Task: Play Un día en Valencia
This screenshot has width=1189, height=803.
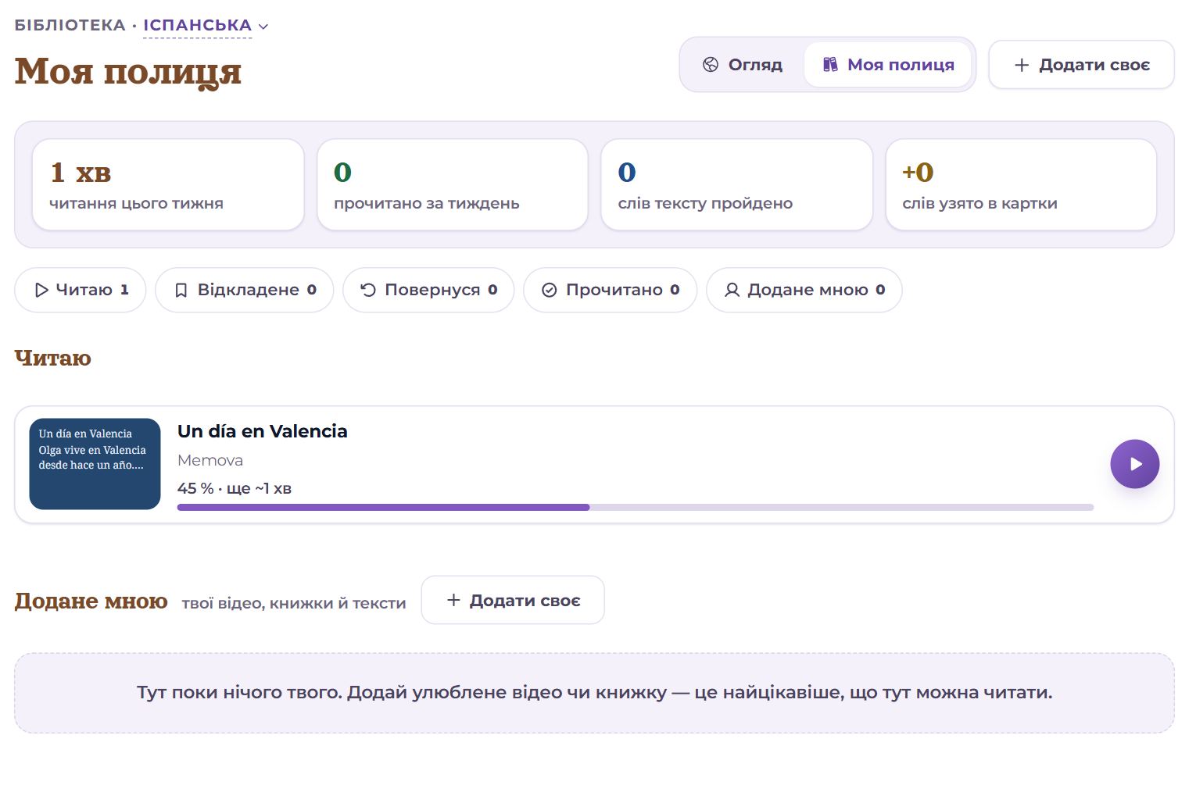Action: coord(1134,464)
